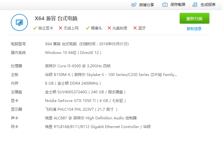This screenshot has width=222, height=155.
Task: Click the red X beside 光盘刻录
Action: (x=109, y=28)
